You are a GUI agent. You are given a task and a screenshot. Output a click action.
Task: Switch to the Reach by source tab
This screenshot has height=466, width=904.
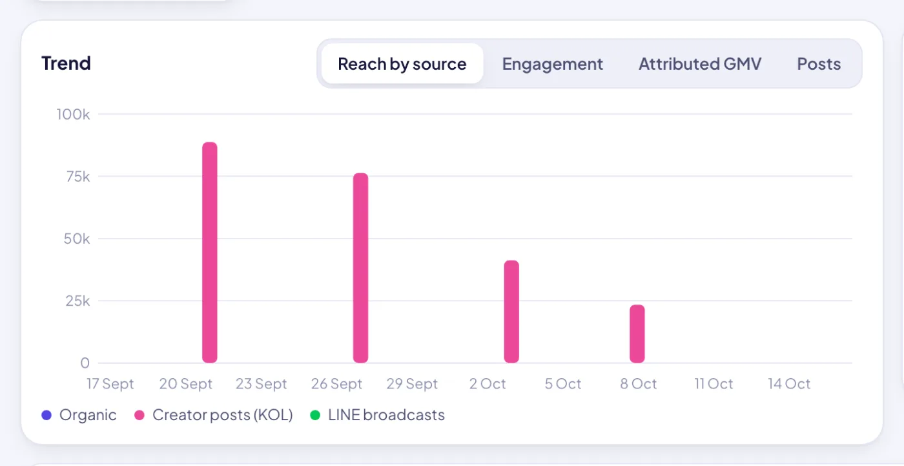click(x=402, y=63)
